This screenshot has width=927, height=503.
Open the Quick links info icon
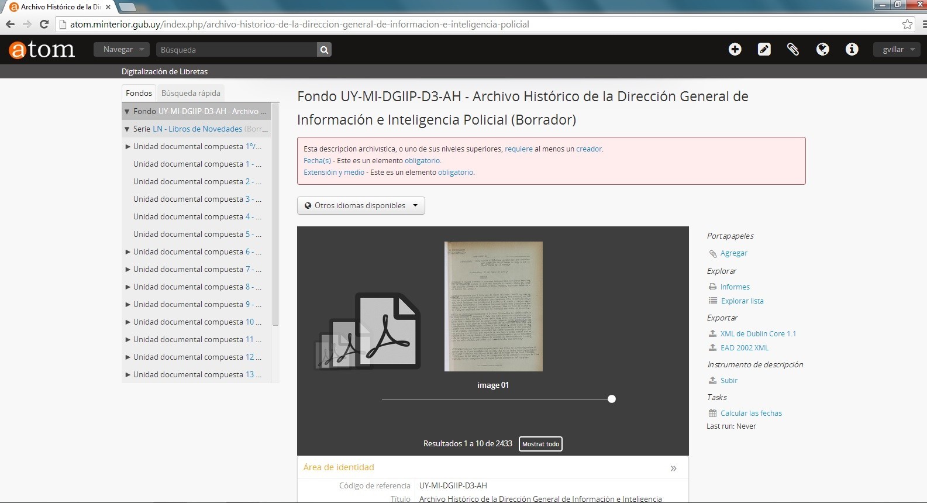[852, 50]
